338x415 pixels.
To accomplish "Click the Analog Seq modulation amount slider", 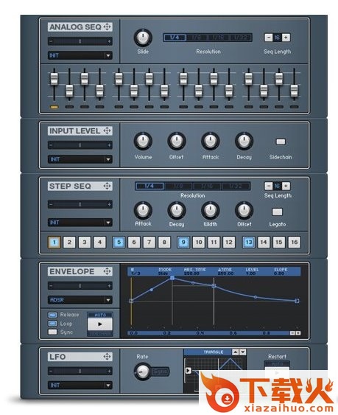I will point(80,41).
